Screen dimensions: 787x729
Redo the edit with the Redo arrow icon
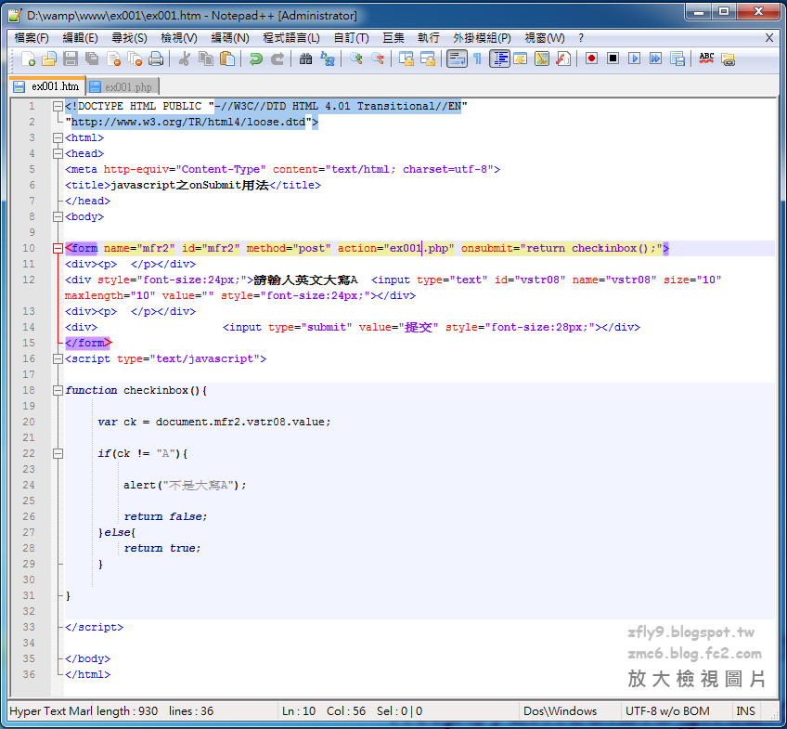(x=277, y=59)
